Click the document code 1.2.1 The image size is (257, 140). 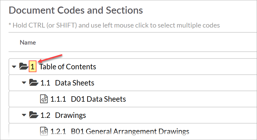[58, 131]
